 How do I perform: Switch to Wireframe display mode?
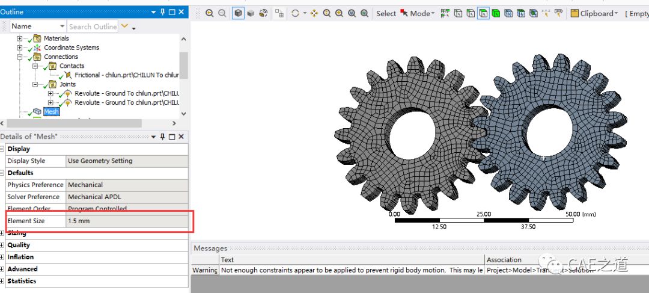263,13
